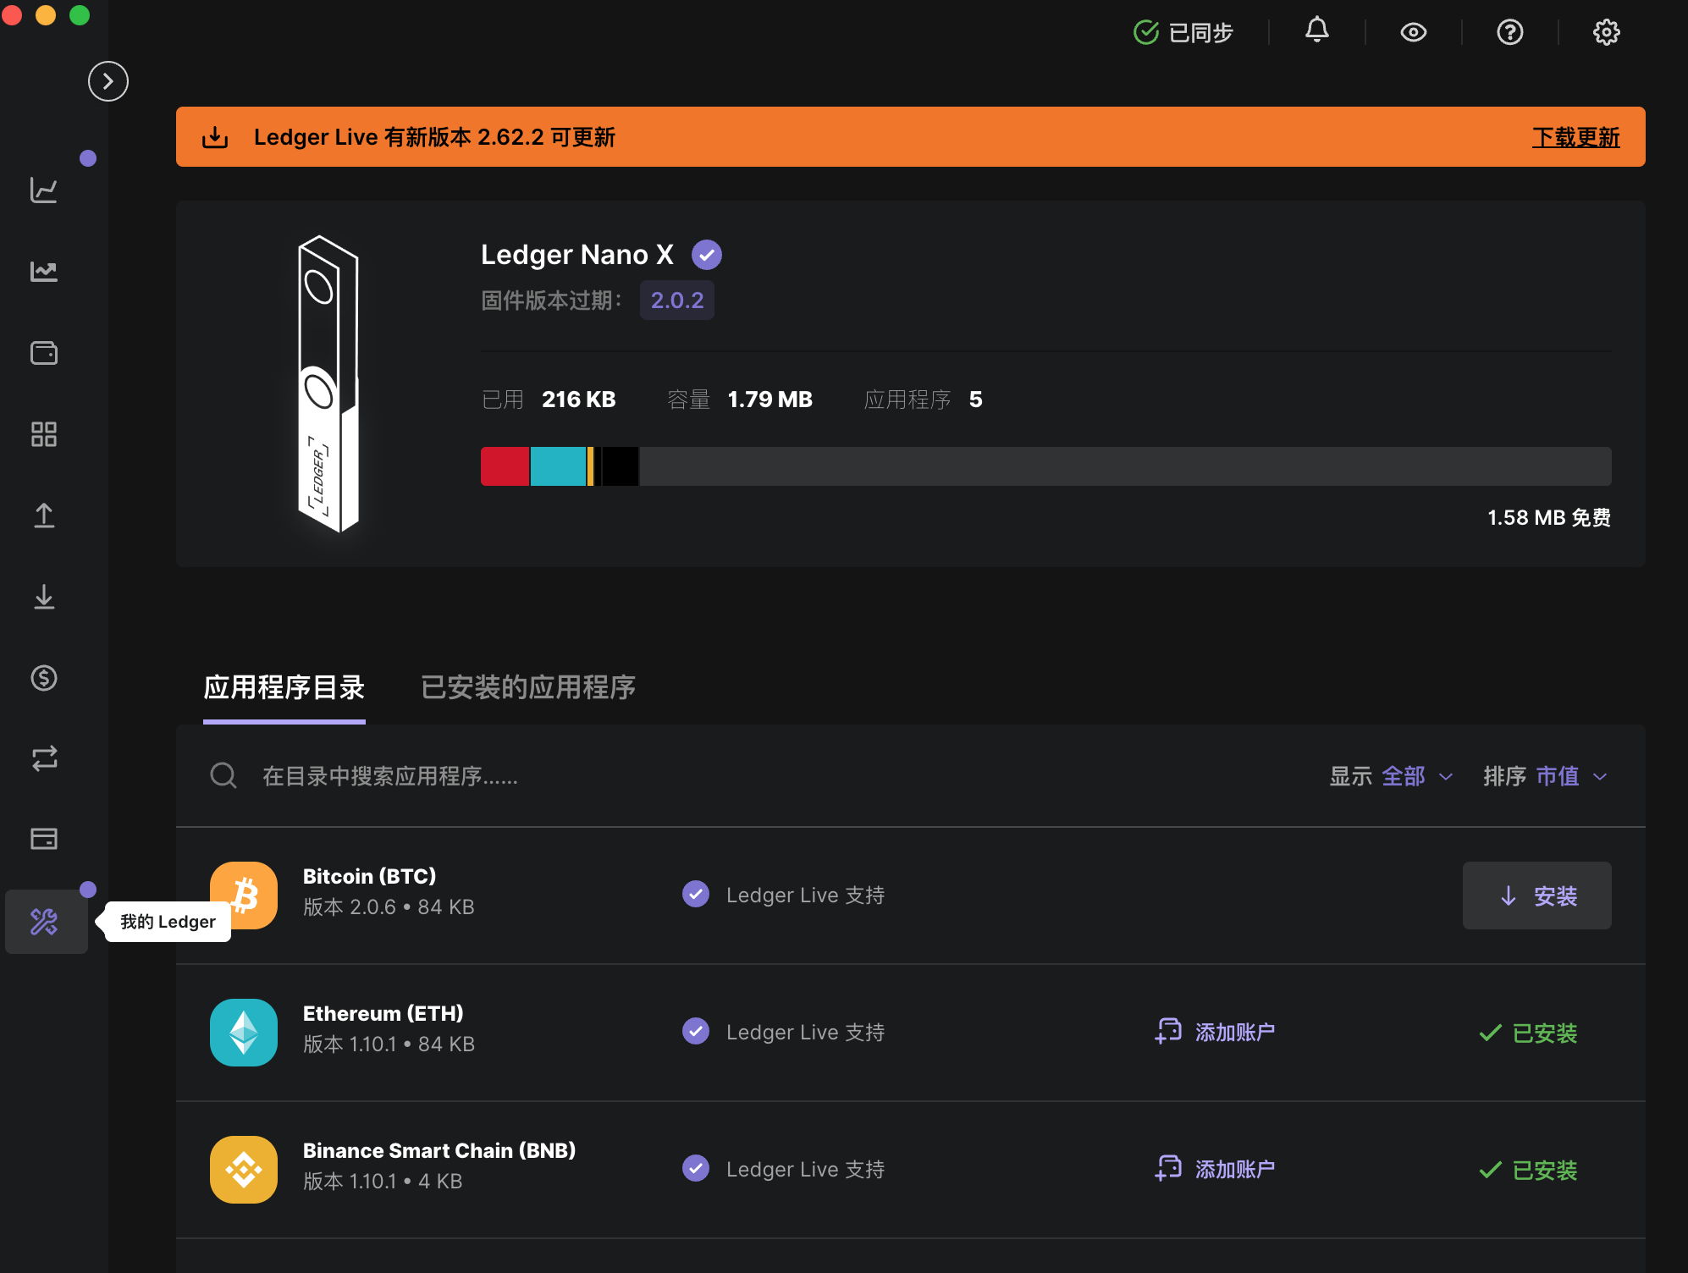Open the Send upload-arrow icon in sidebar
The height and width of the screenshot is (1273, 1688).
pos(44,515)
